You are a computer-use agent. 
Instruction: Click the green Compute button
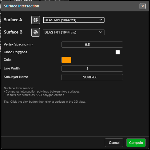(136, 143)
